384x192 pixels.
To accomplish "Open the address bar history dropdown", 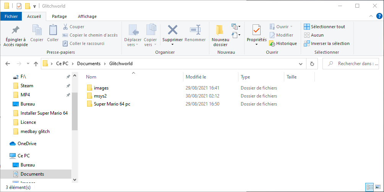I will (x=302, y=64).
